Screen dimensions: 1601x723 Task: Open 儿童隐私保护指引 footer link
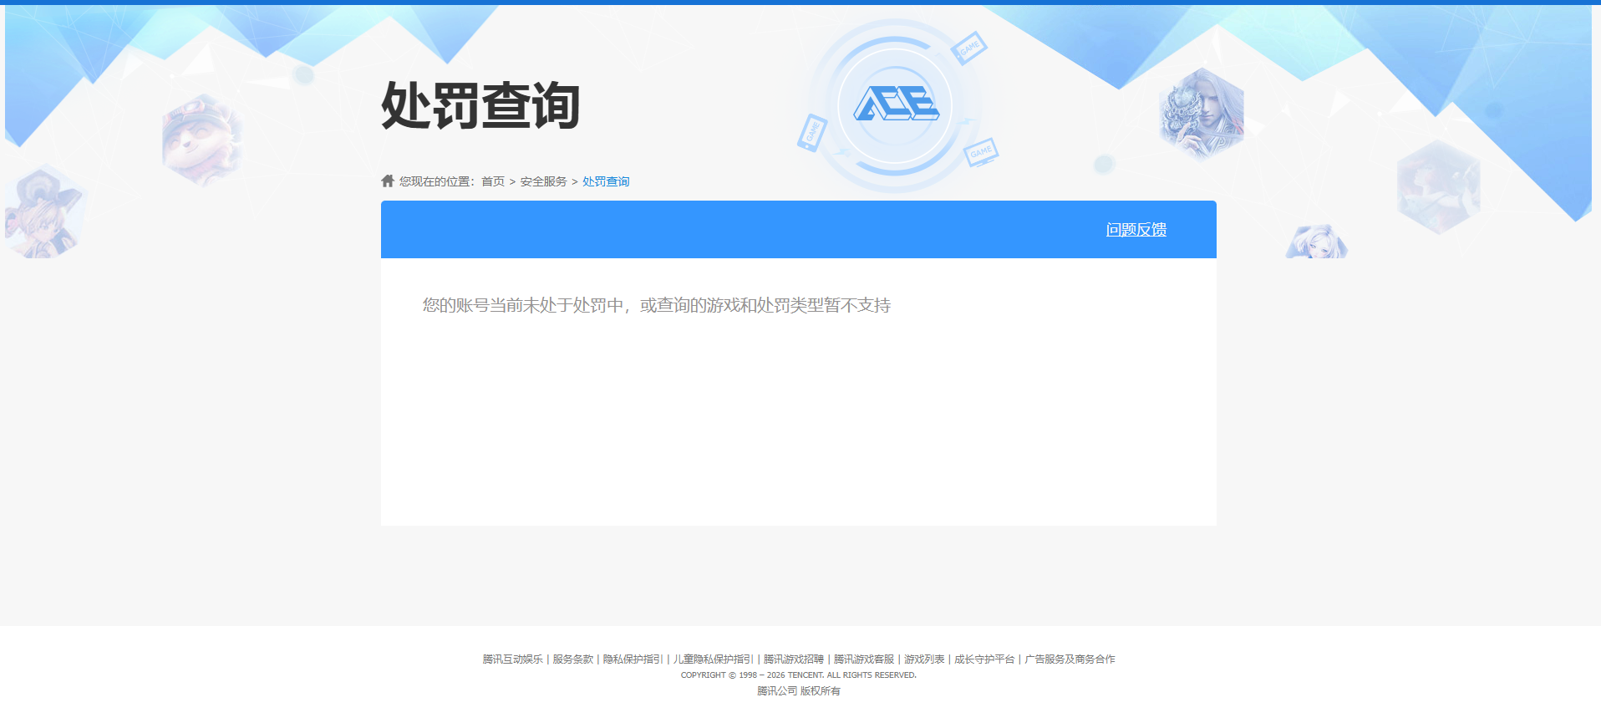click(713, 659)
